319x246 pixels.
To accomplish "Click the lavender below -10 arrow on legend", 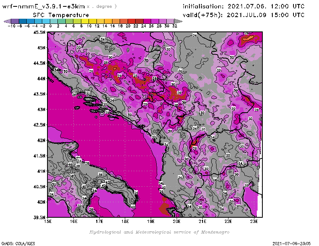I will (7, 21).
